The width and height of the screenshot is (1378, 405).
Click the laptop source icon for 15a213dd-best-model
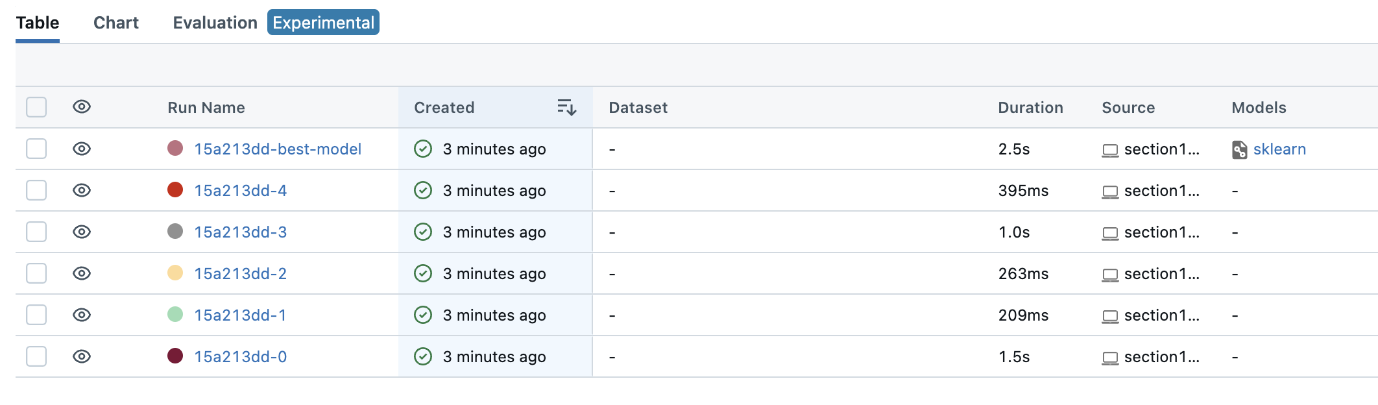[1110, 150]
